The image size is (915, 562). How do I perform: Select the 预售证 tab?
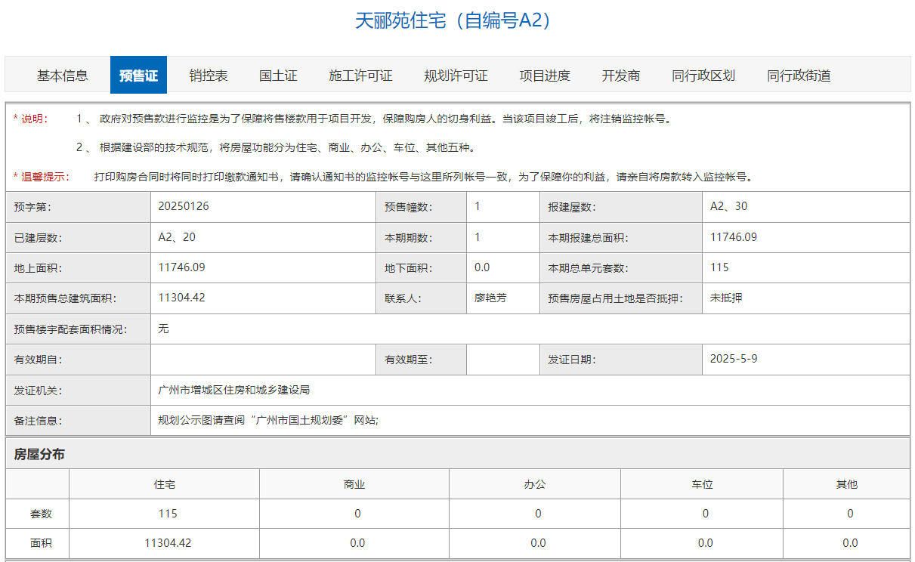(x=138, y=76)
